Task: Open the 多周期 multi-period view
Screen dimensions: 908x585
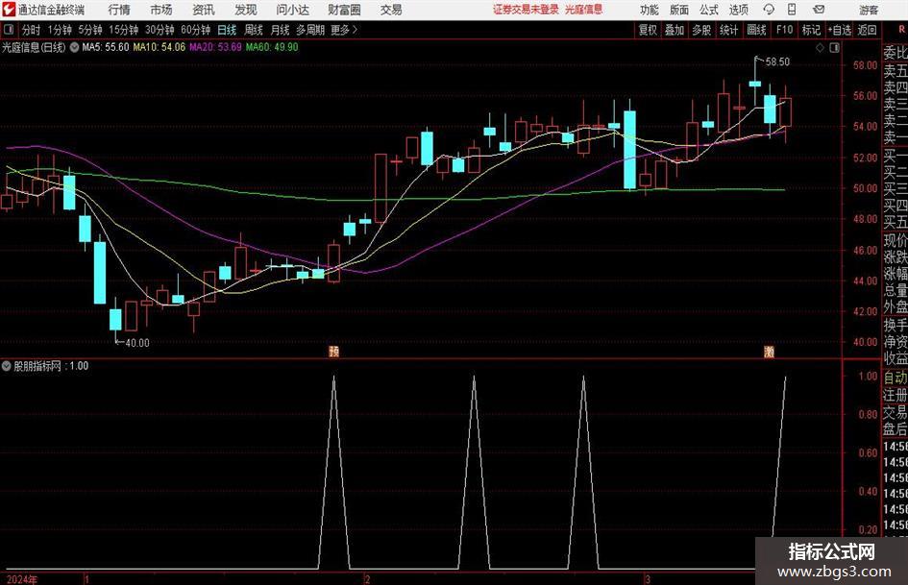Action: (x=310, y=30)
